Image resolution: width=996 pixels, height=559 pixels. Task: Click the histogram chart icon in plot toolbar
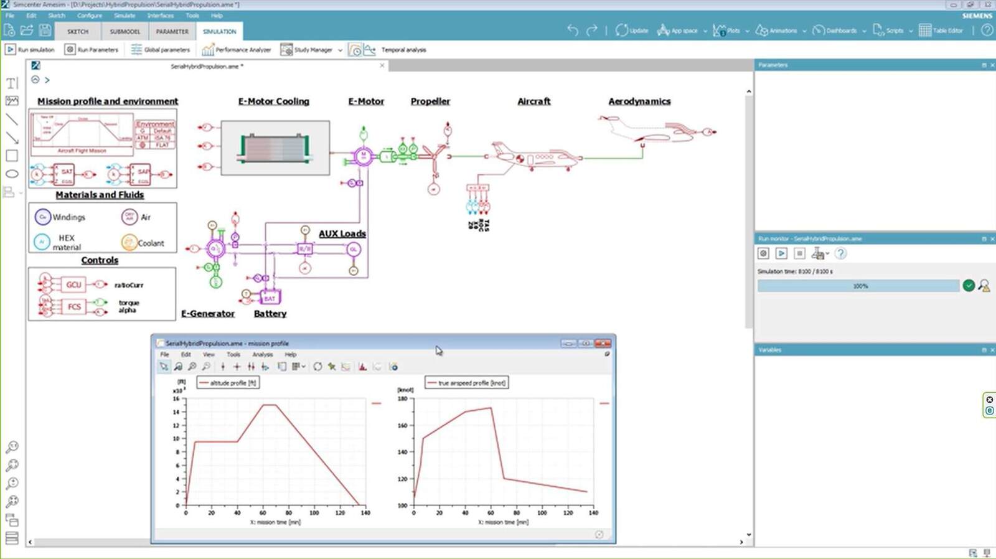click(362, 367)
